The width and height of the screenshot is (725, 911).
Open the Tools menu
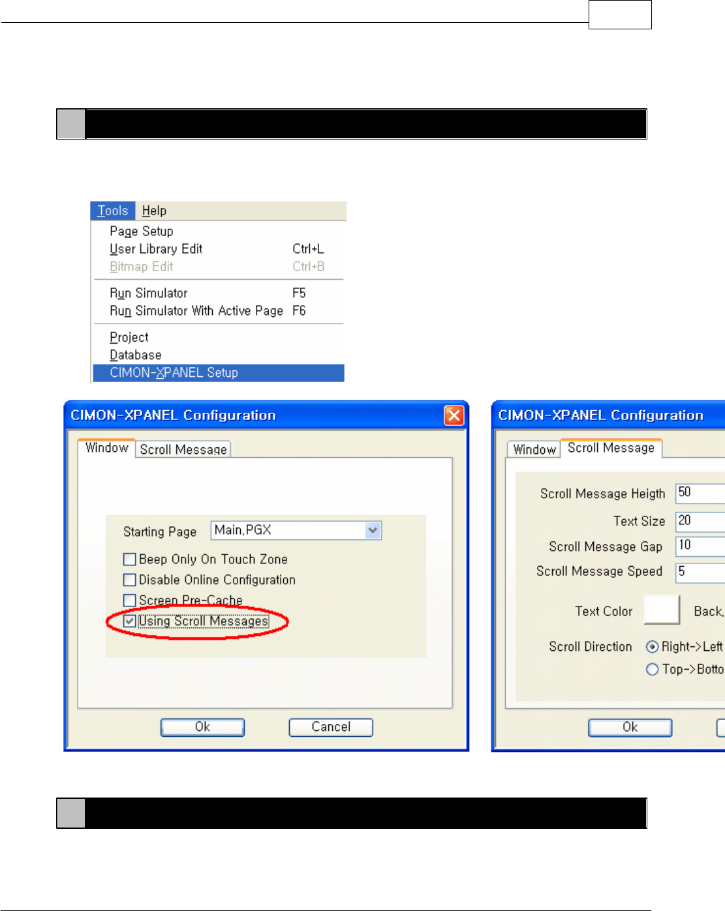pos(113,211)
